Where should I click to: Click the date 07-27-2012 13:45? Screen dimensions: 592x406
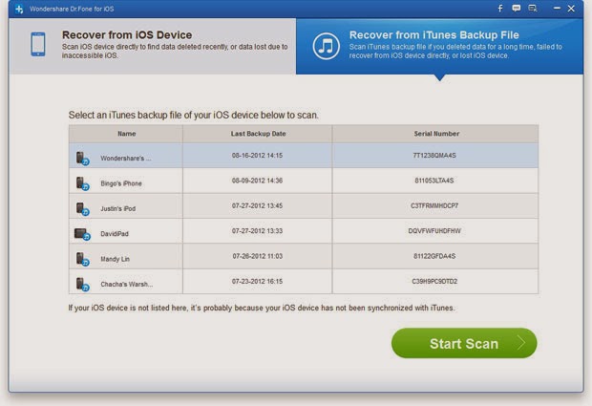257,205
